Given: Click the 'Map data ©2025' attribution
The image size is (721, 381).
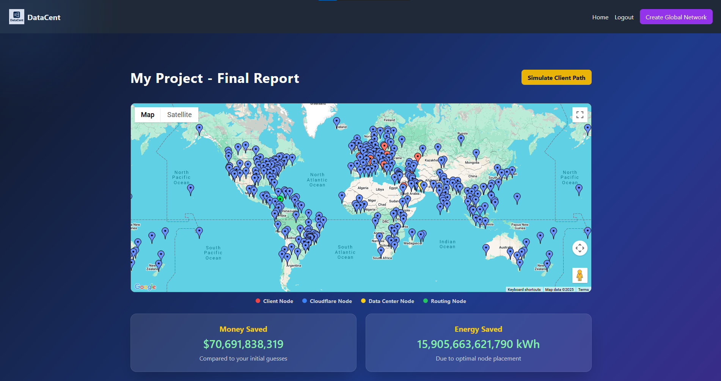Looking at the screenshot, I should (x=559, y=289).
